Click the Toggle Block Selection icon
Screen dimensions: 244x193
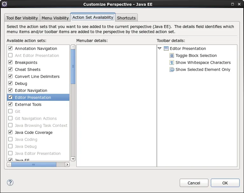click(x=172, y=56)
